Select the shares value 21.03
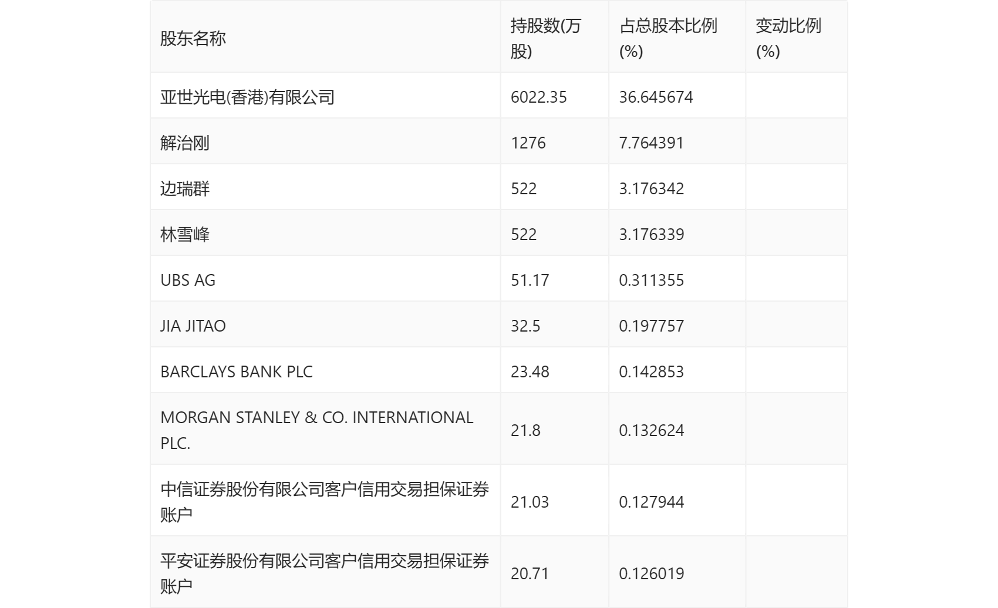This screenshot has height=608, width=998. (x=530, y=502)
